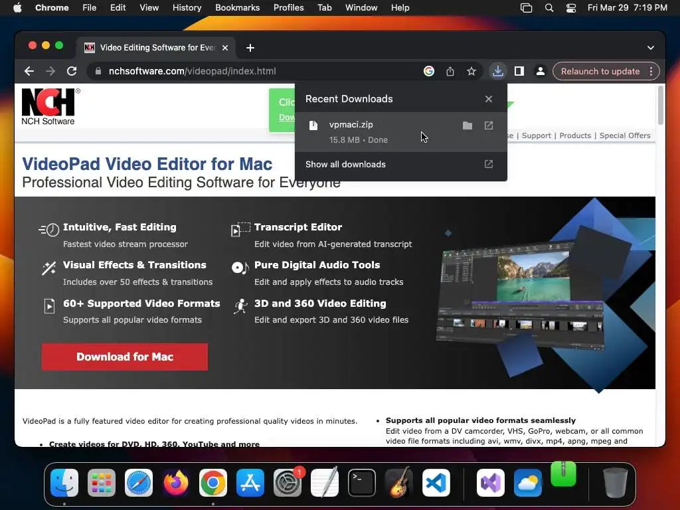Open GarageBand from the Dock
Image resolution: width=680 pixels, height=510 pixels.
pos(399,483)
